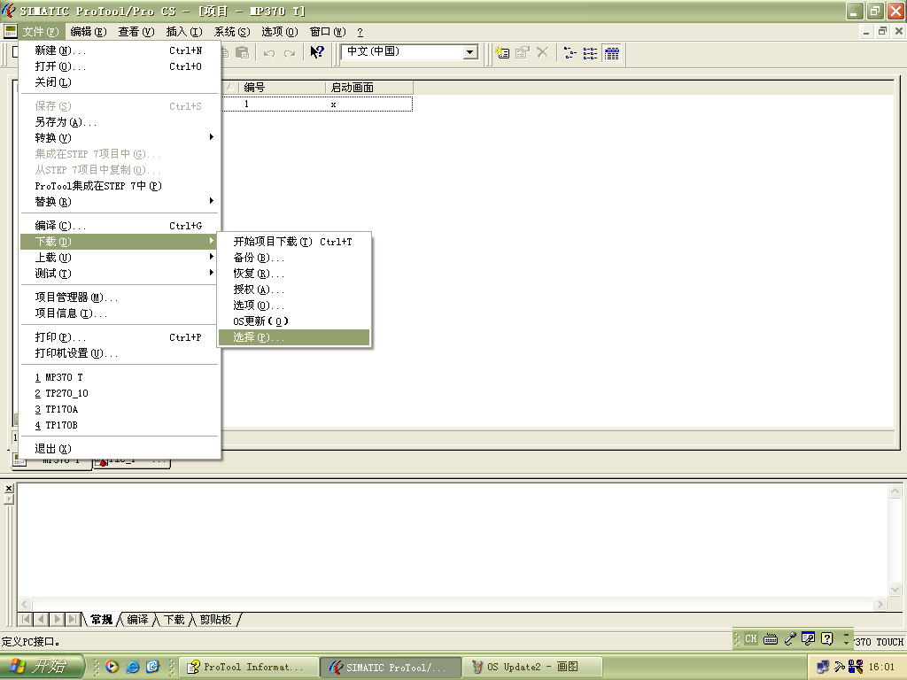Viewport: 907px width, 680px height.
Task: Open Windows Media Player quick launch icon
Action: [112, 667]
